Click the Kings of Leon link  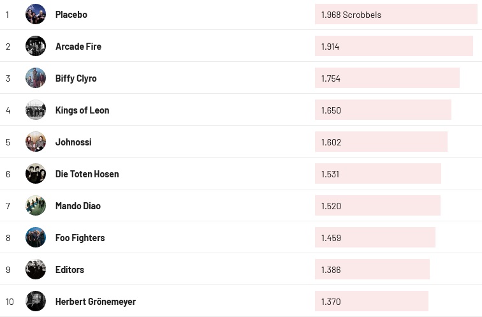(82, 110)
